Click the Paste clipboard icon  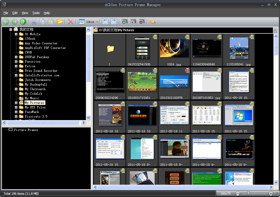pos(51,22)
